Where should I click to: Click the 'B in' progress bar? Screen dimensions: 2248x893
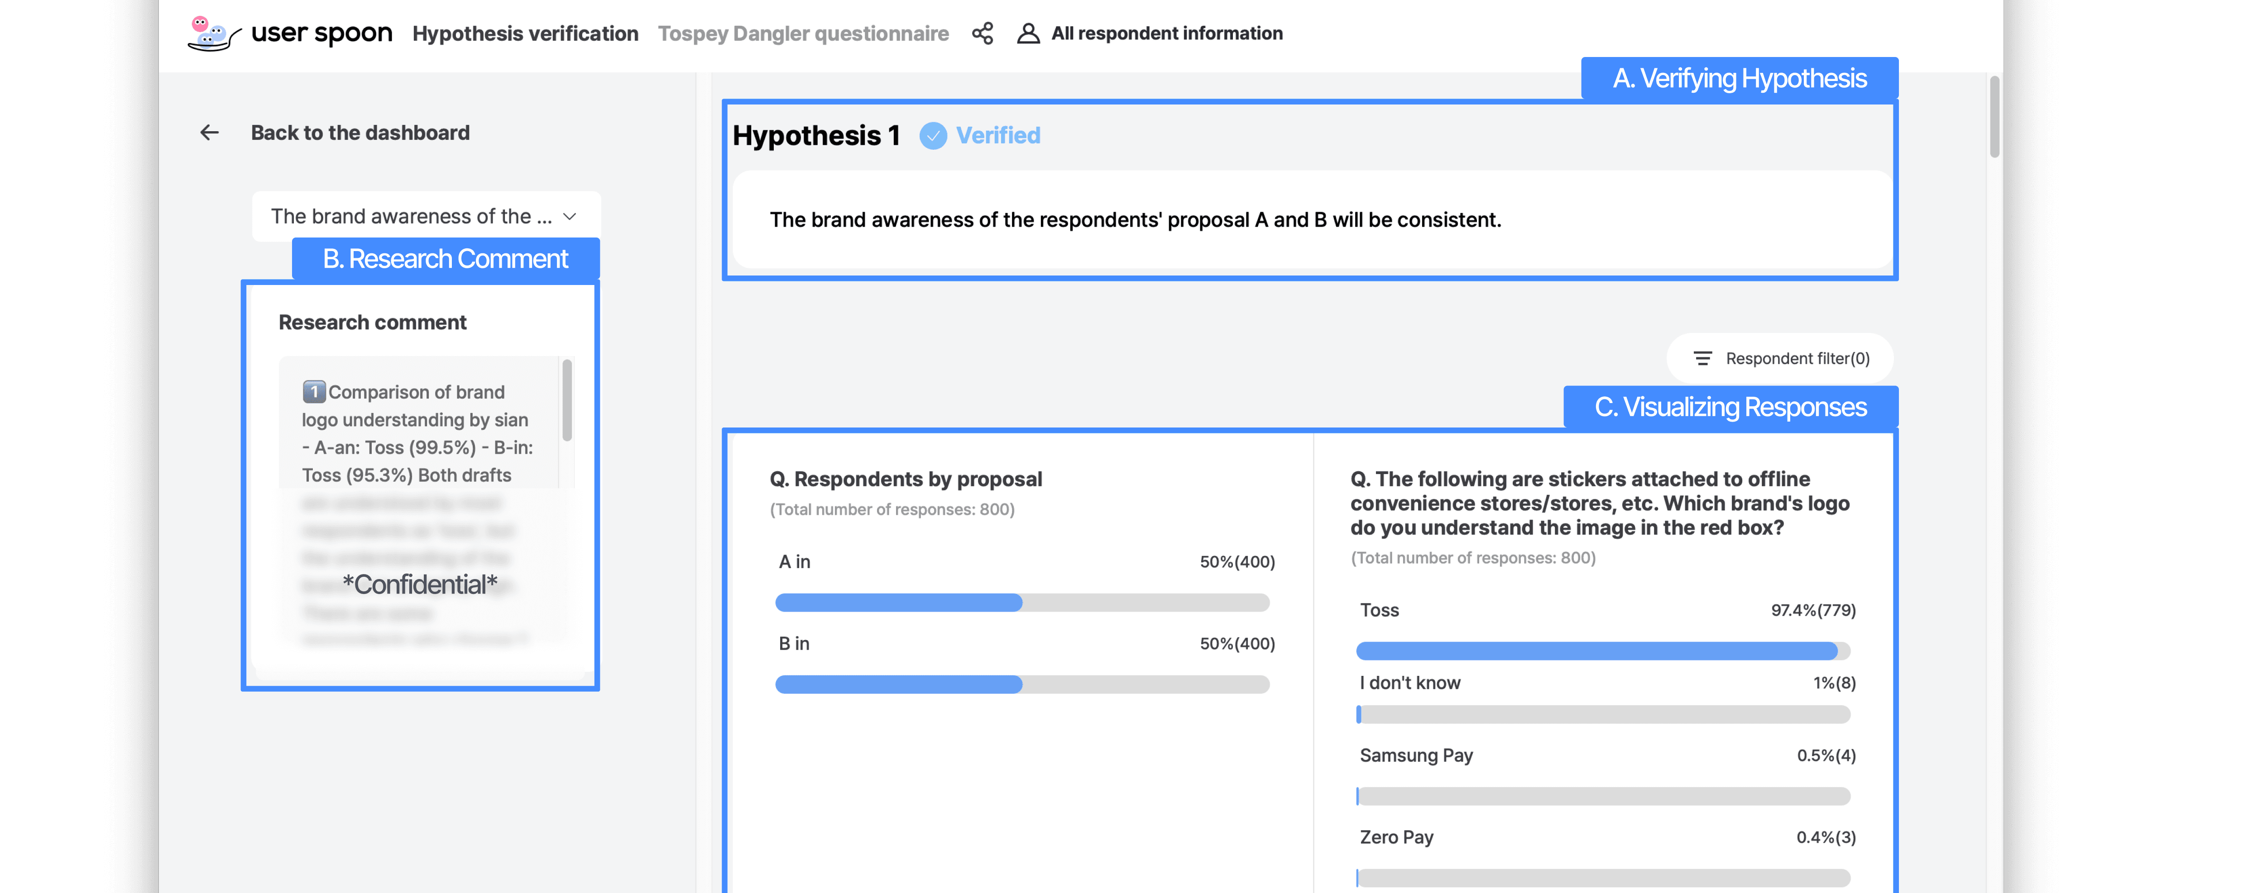click(1022, 684)
